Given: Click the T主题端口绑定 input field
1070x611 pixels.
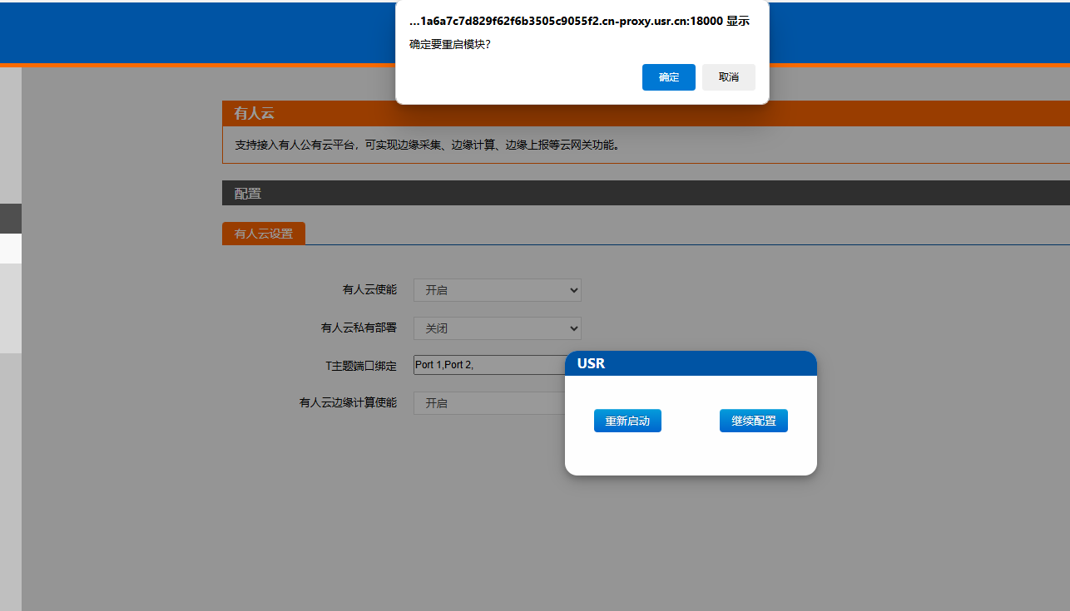Looking at the screenshot, I should 489,365.
